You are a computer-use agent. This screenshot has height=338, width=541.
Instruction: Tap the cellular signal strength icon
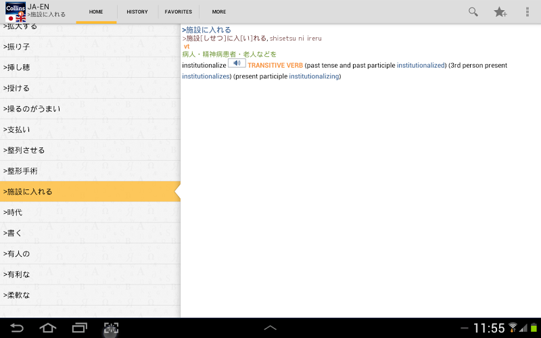click(523, 328)
